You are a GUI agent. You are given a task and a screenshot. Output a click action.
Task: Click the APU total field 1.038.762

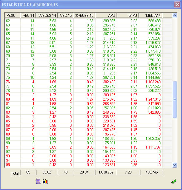click(x=106, y=172)
